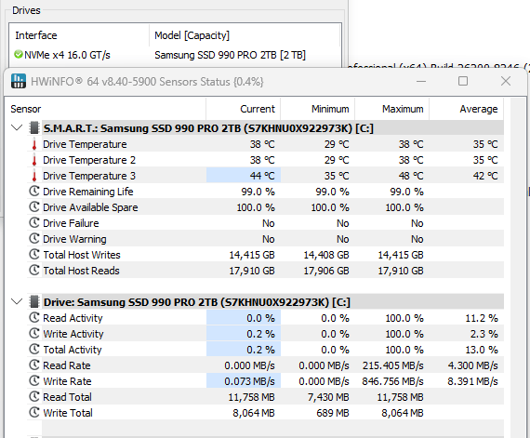530x438 pixels.
Task: Click the thermometer icon of Drive Temperature 3
Action: (34, 176)
